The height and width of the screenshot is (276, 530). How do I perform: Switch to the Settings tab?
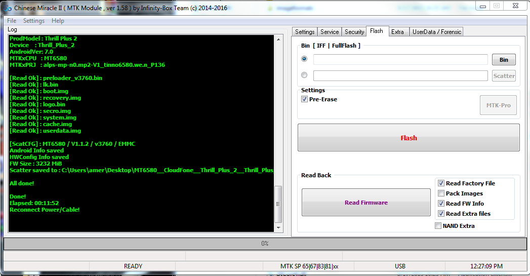305,32
